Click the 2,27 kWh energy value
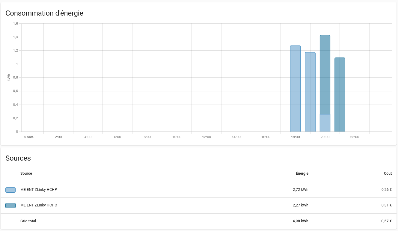 (301, 205)
